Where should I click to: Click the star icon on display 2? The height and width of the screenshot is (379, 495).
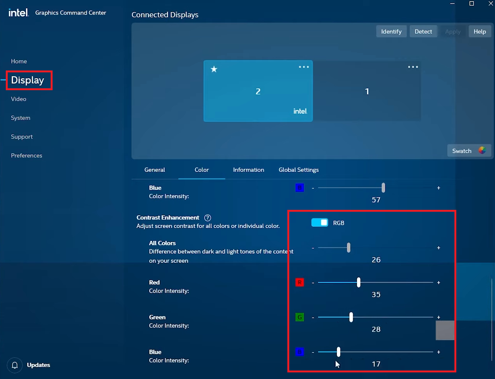tap(214, 69)
